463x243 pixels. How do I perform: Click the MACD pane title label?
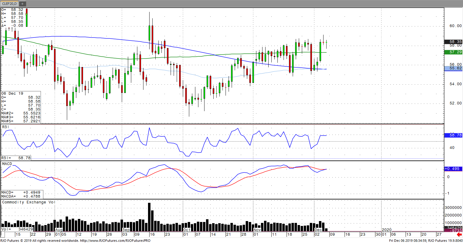7,164
